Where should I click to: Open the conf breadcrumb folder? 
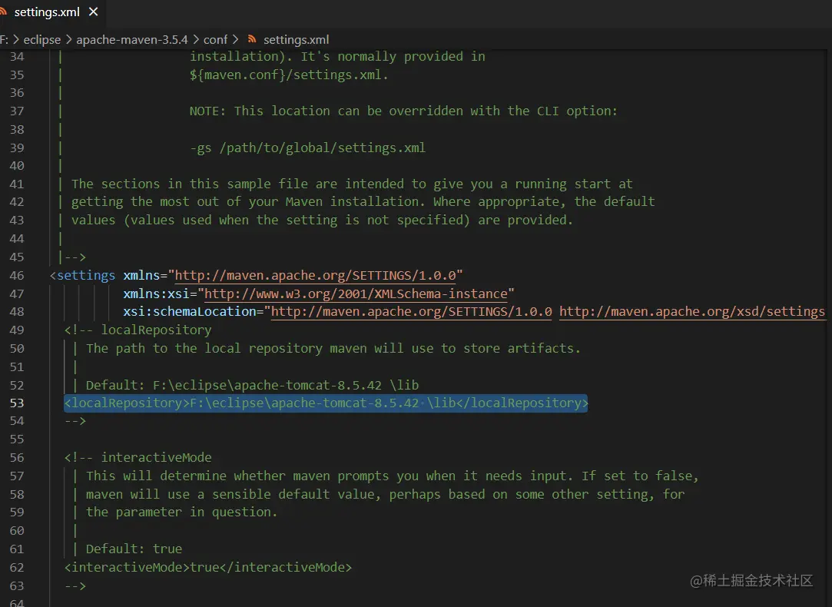pyautogui.click(x=215, y=39)
